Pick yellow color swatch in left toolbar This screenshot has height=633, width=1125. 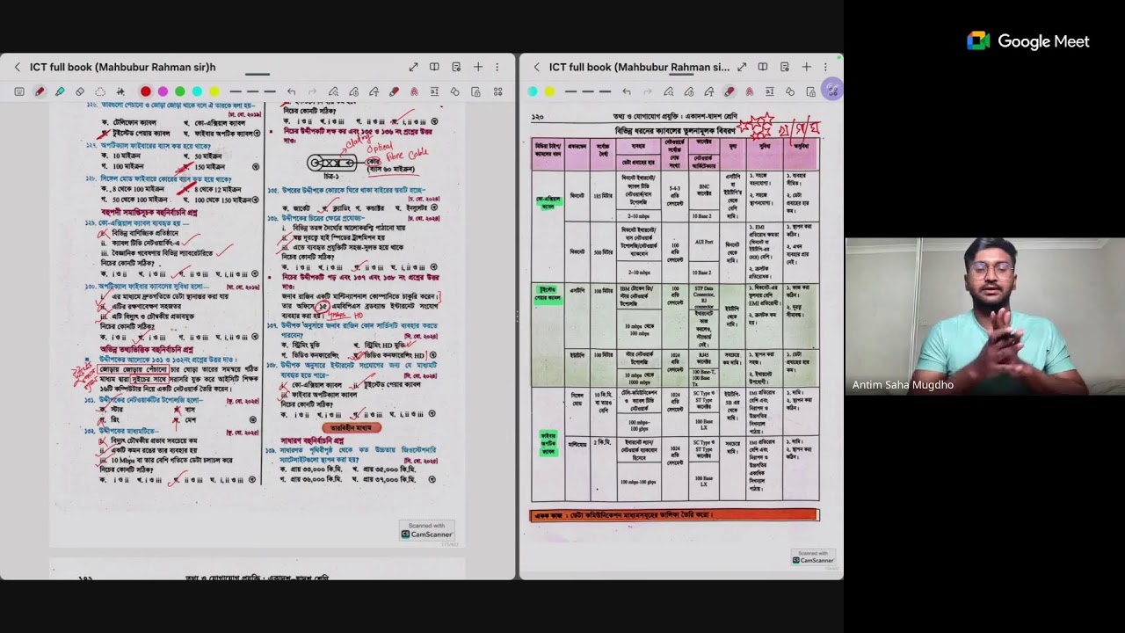(x=214, y=91)
